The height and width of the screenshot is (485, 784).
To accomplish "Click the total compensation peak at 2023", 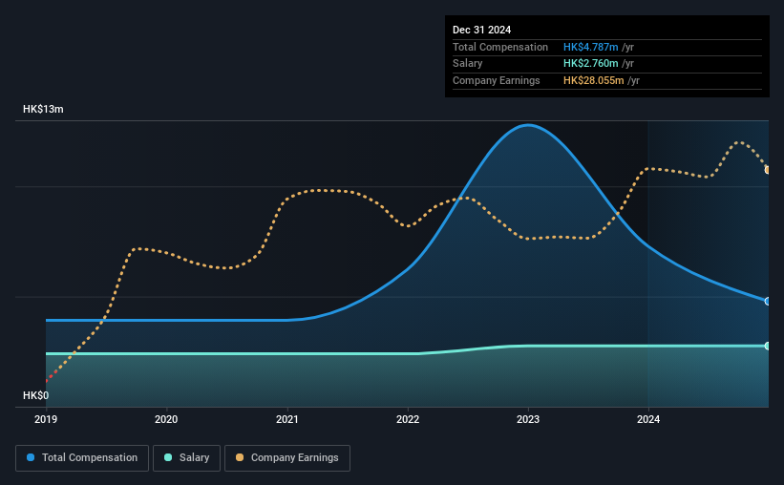I will coord(528,125).
